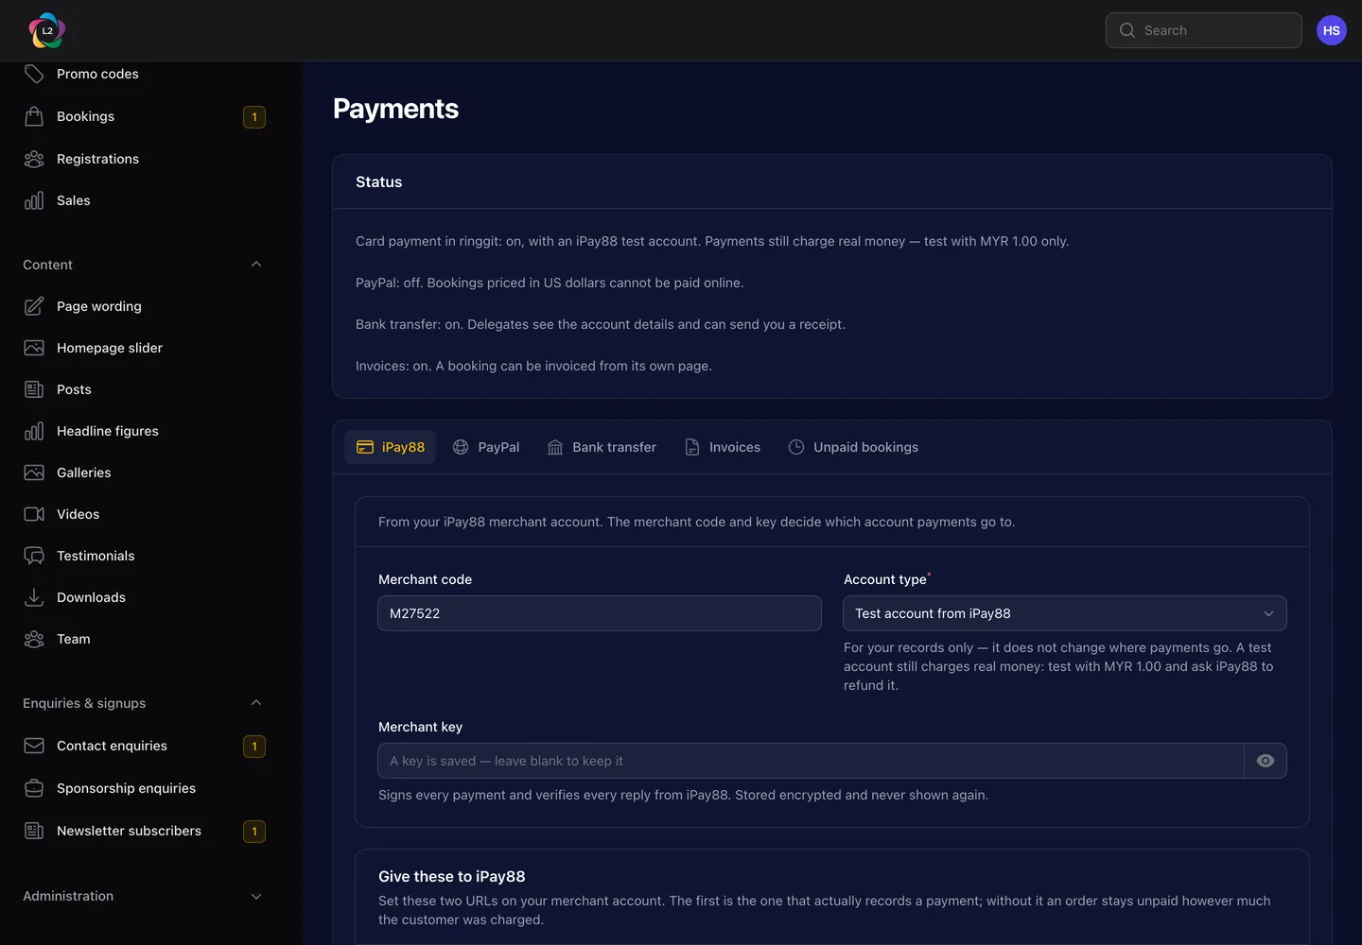
Task: Click the Status section heading
Action: point(378,181)
